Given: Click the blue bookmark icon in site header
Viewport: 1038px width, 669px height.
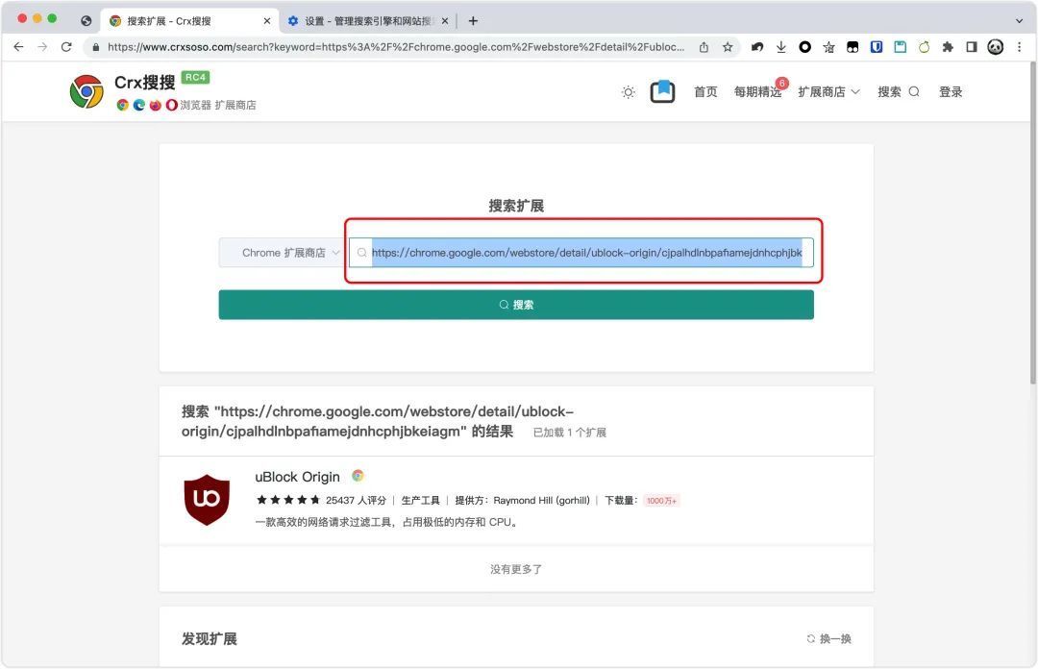Looking at the screenshot, I should tap(662, 91).
